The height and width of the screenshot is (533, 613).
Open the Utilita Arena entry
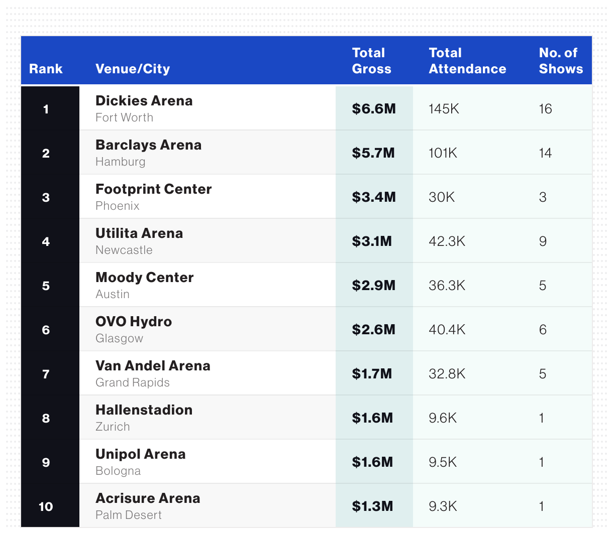pyautogui.click(x=139, y=233)
